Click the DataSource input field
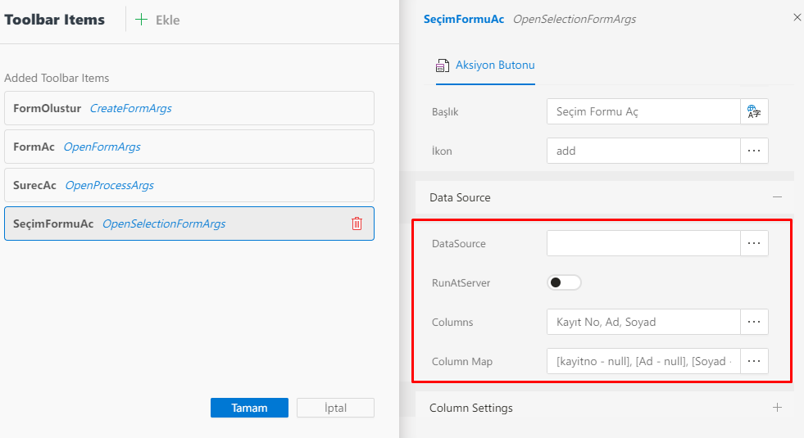Screen dimensions: 804x438 (643, 243)
